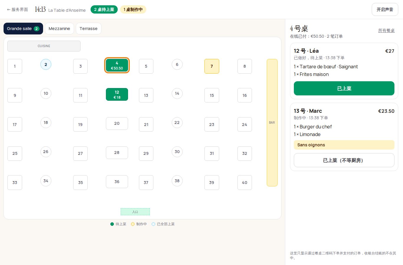The width and height of the screenshot is (403, 265).
Task: Select wide table 20
Action: (x=117, y=123)
